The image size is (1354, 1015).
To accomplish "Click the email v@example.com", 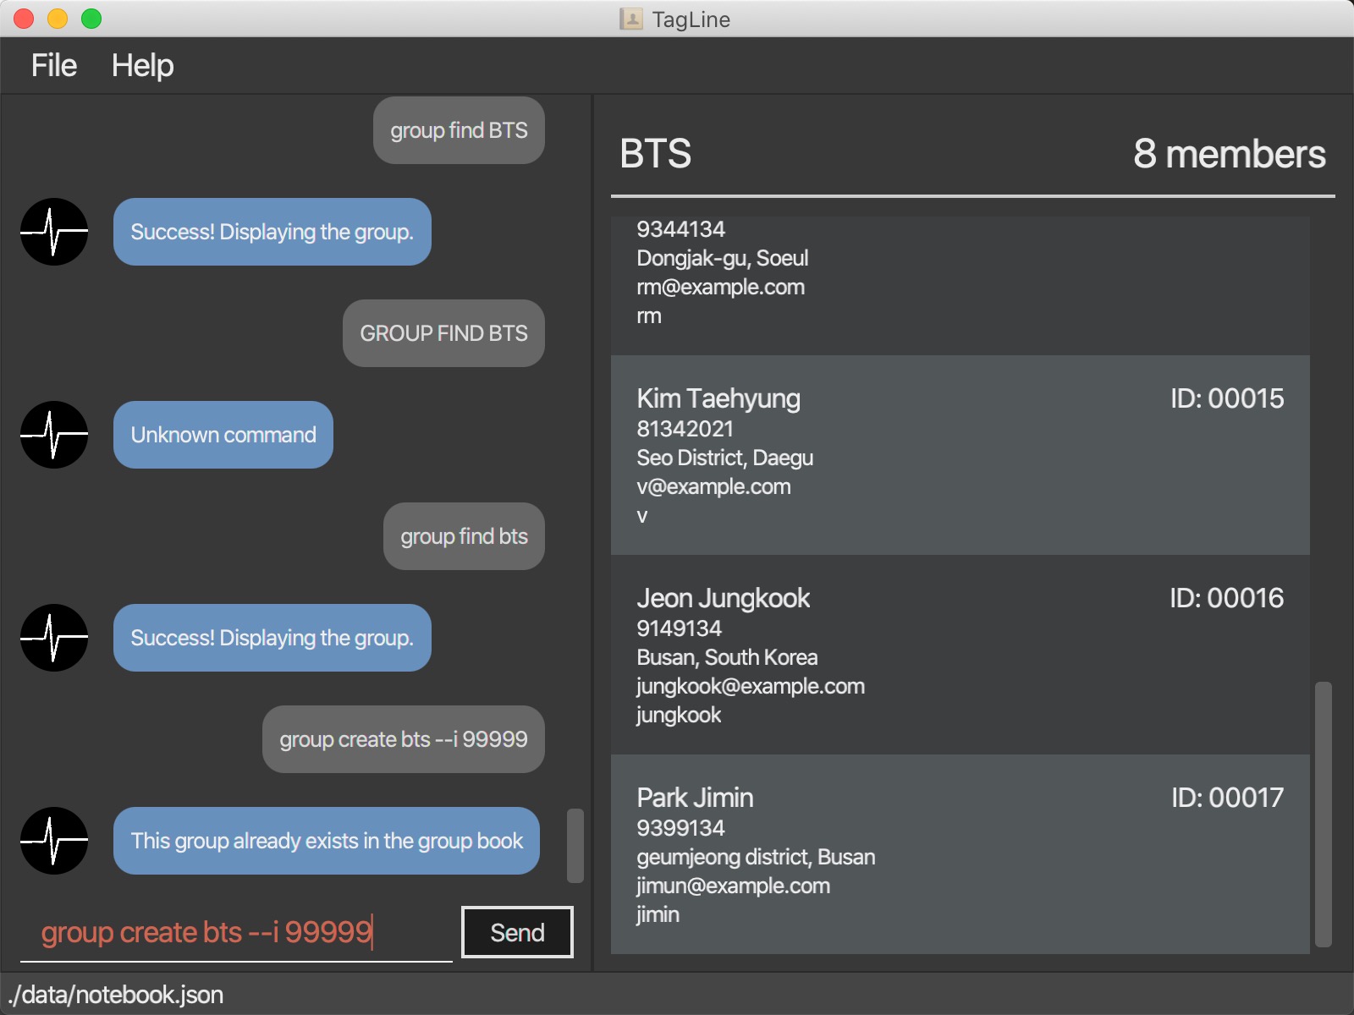I will (x=713, y=487).
